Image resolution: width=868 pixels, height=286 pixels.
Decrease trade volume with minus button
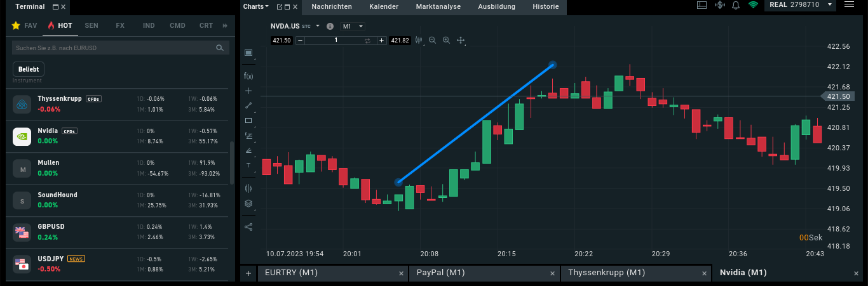tap(300, 40)
